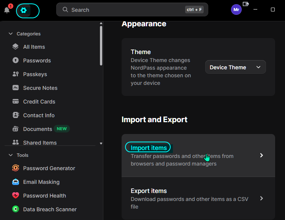This screenshot has width=285, height=220.
Task: Click the magnifier icon in search bar
Action: click(x=65, y=10)
